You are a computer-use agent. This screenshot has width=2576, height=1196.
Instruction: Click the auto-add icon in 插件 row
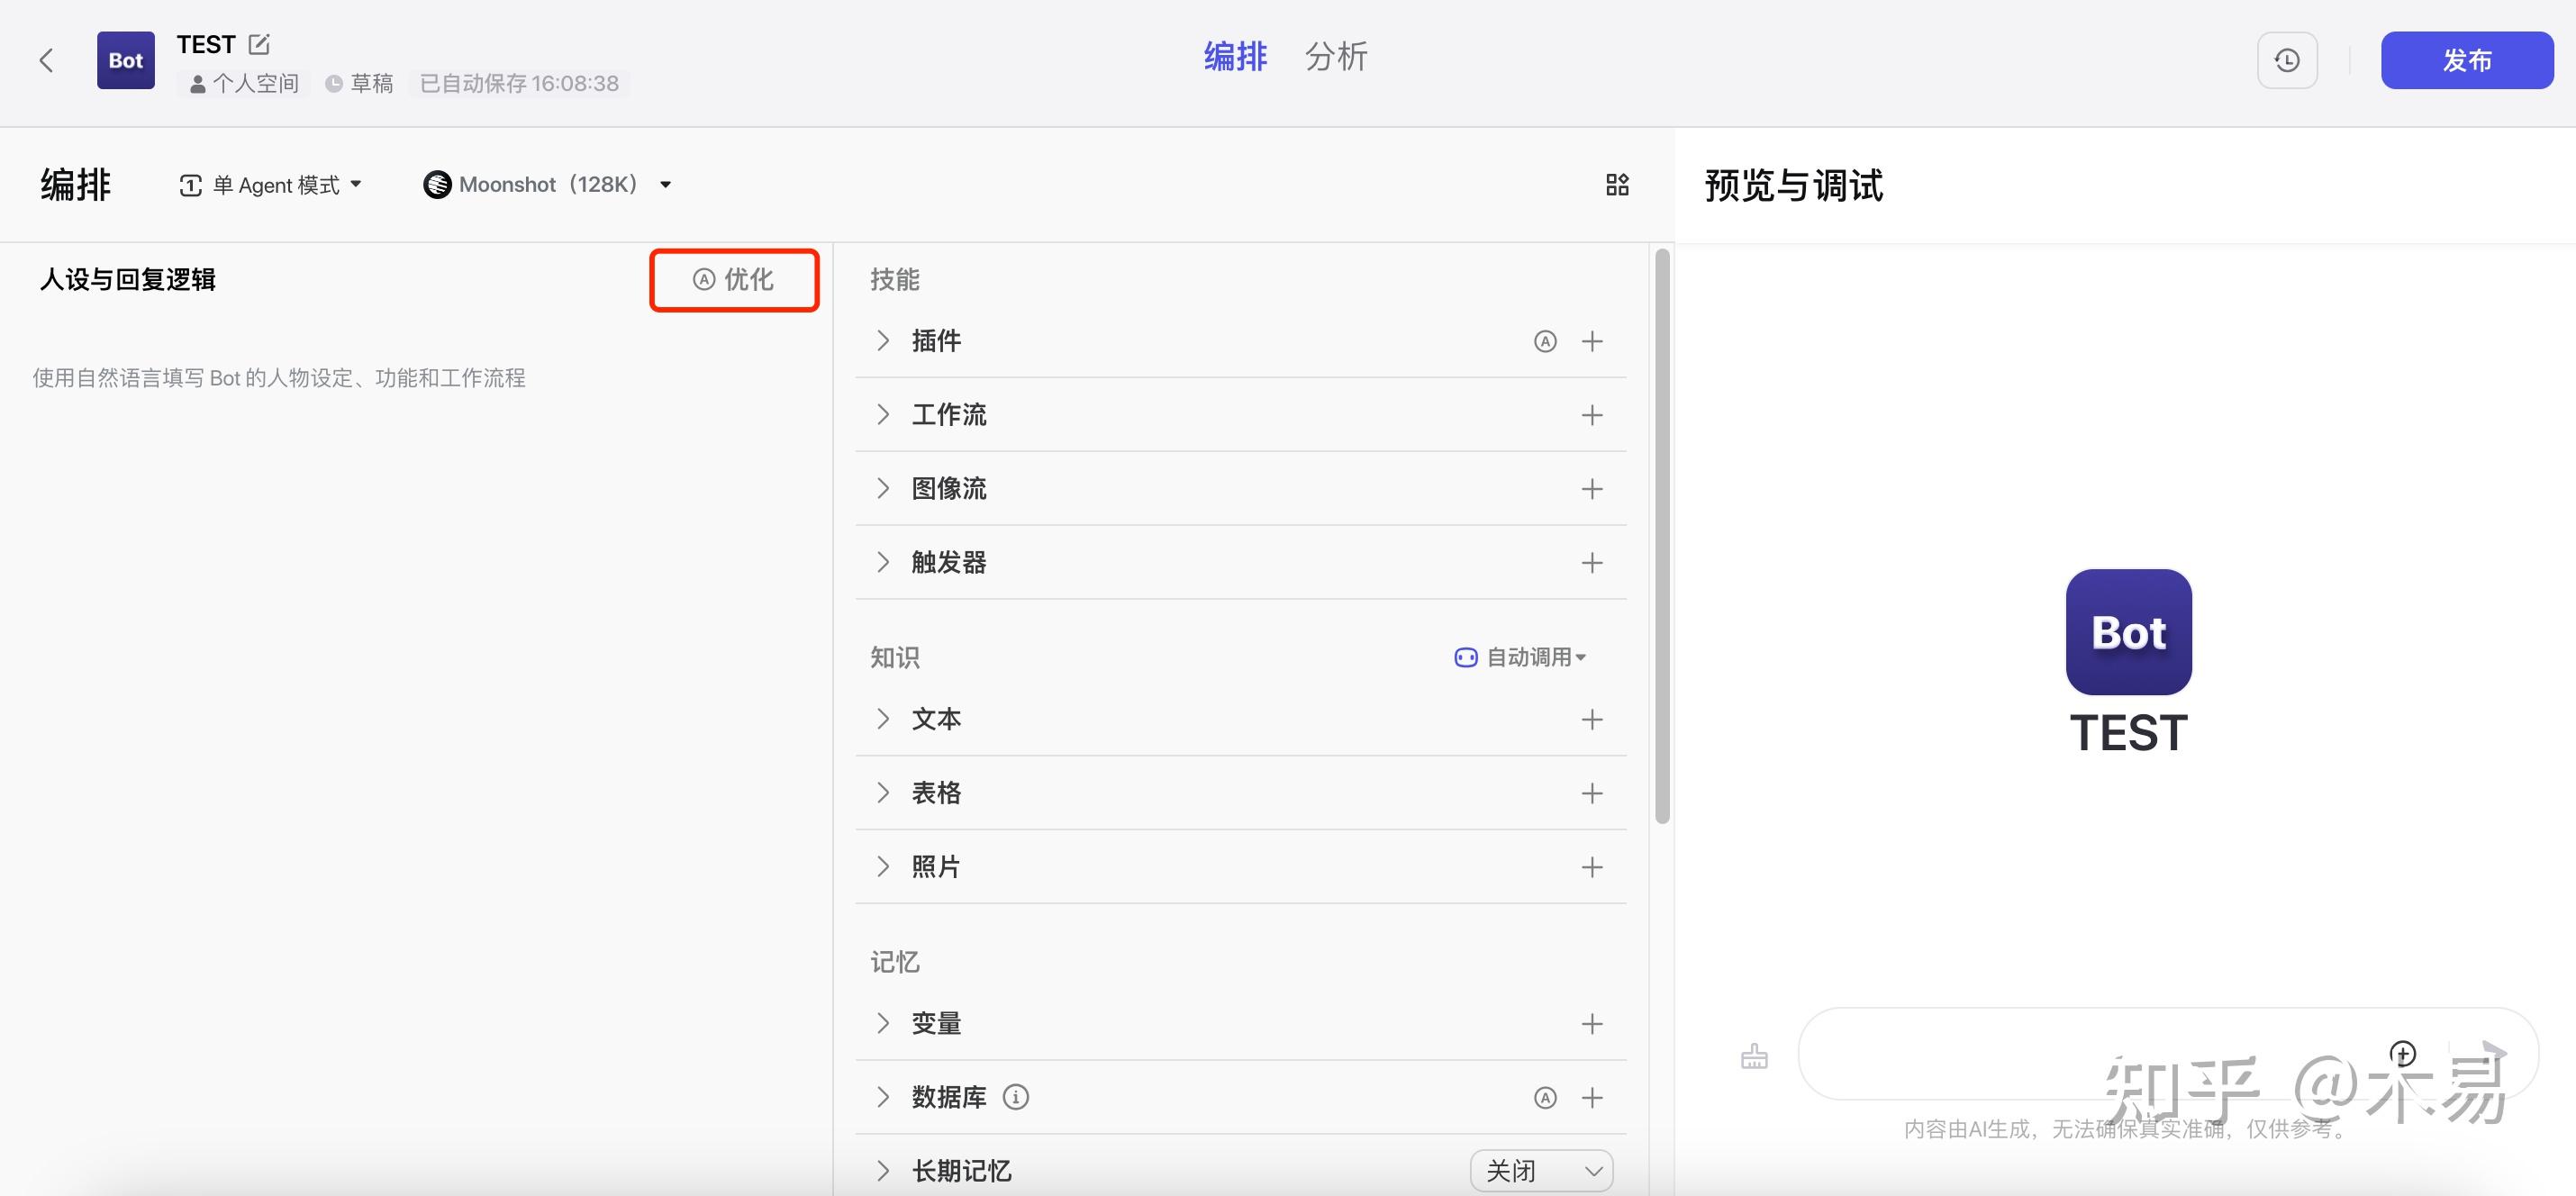pyautogui.click(x=1545, y=341)
